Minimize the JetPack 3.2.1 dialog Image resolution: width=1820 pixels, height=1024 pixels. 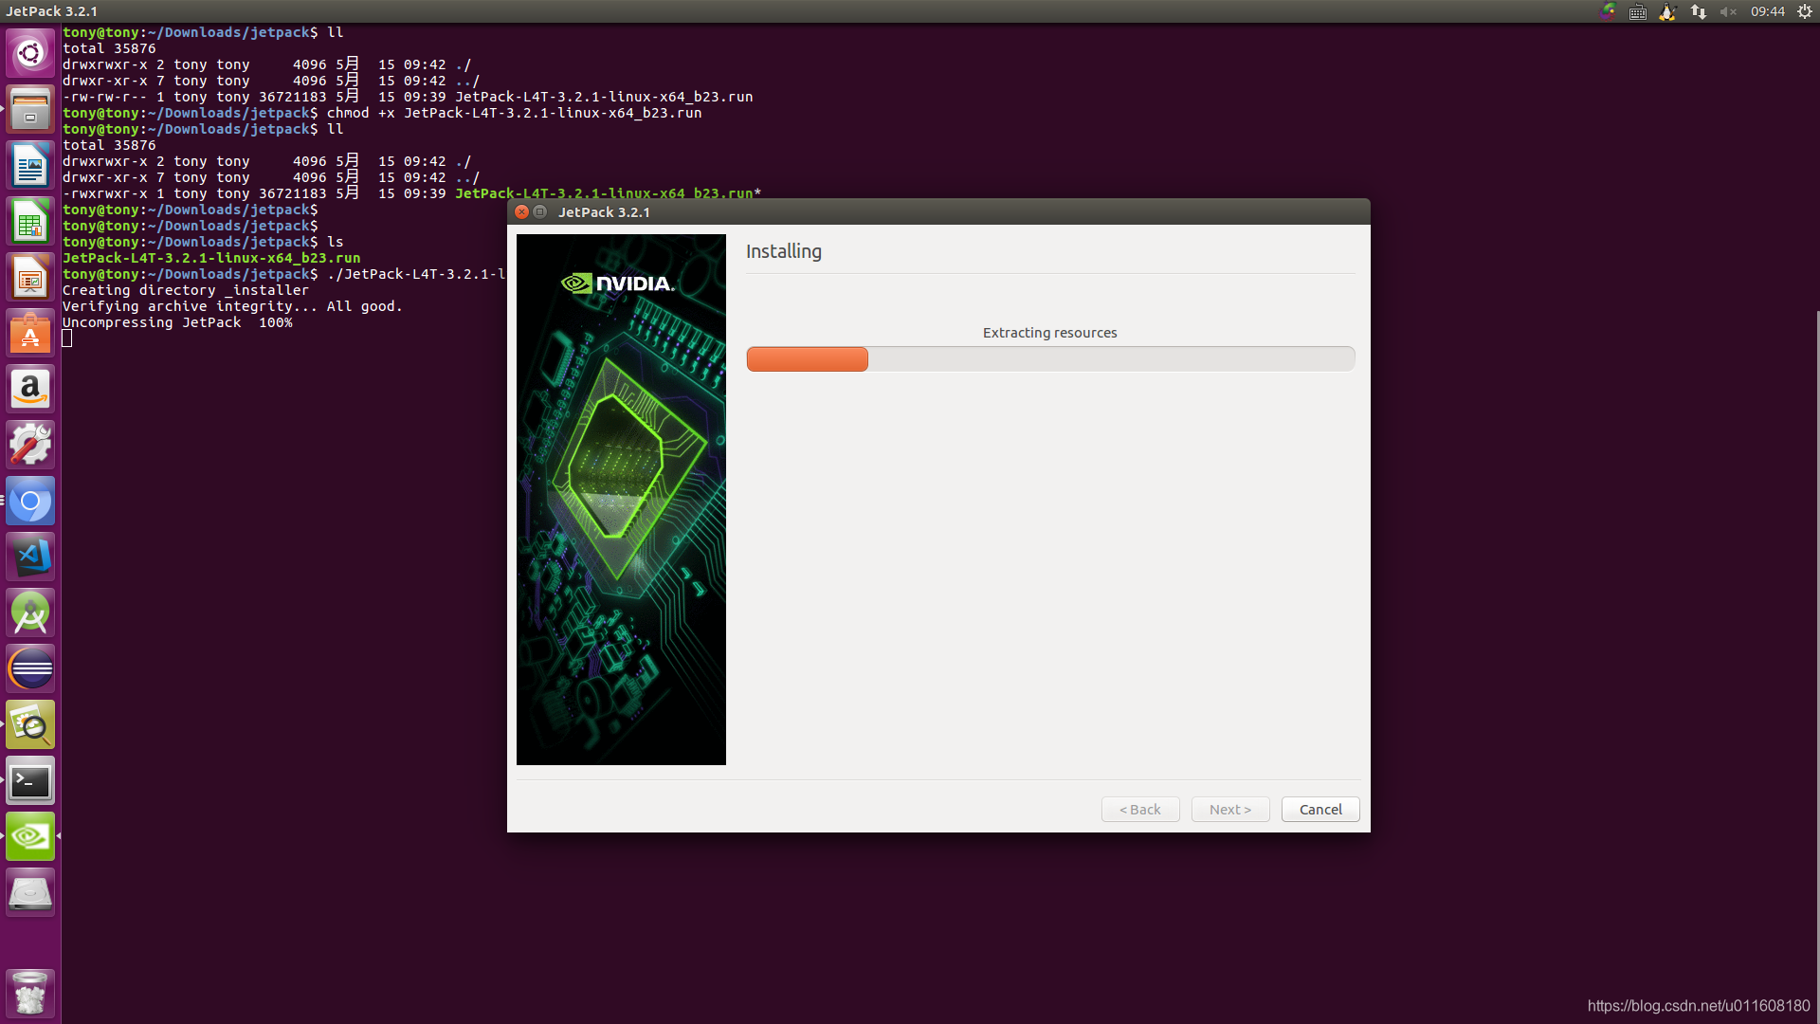539,211
